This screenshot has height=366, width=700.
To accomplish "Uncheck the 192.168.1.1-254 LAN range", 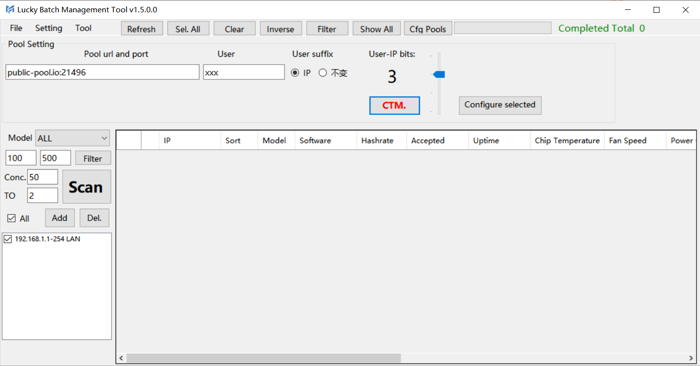I will (x=8, y=239).
